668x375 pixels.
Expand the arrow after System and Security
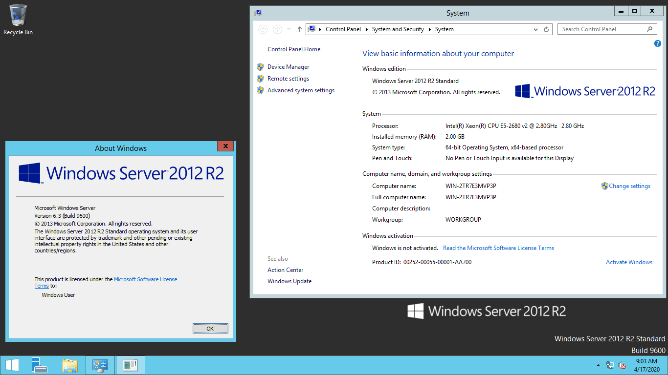pyautogui.click(x=429, y=29)
